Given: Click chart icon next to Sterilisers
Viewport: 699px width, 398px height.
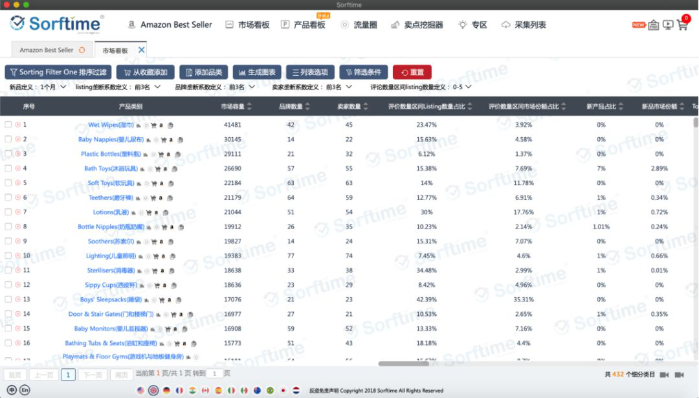Looking at the screenshot, I should pos(140,271).
